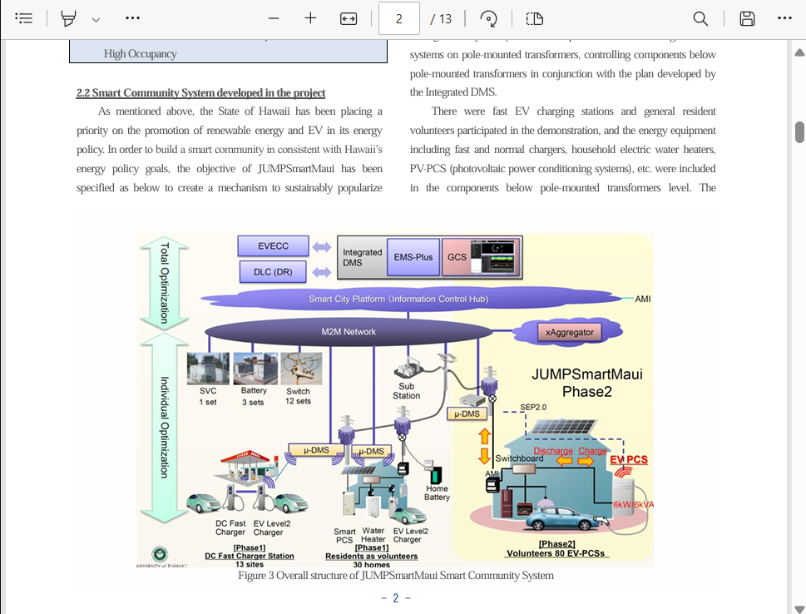Open the table of contents panel

click(x=23, y=18)
